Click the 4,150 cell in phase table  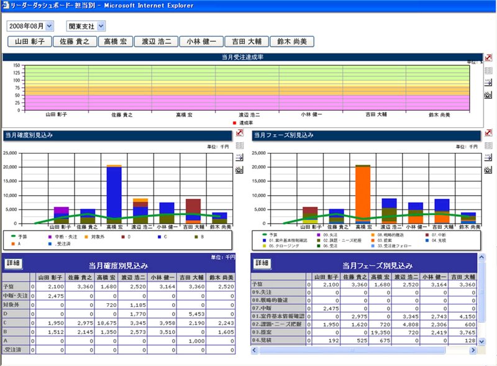(x=462, y=316)
